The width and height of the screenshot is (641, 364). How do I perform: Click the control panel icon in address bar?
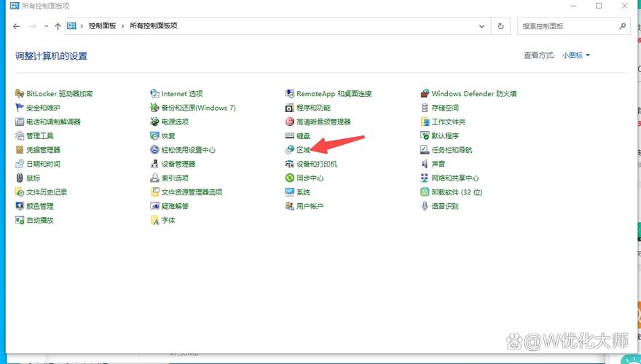click(x=71, y=25)
